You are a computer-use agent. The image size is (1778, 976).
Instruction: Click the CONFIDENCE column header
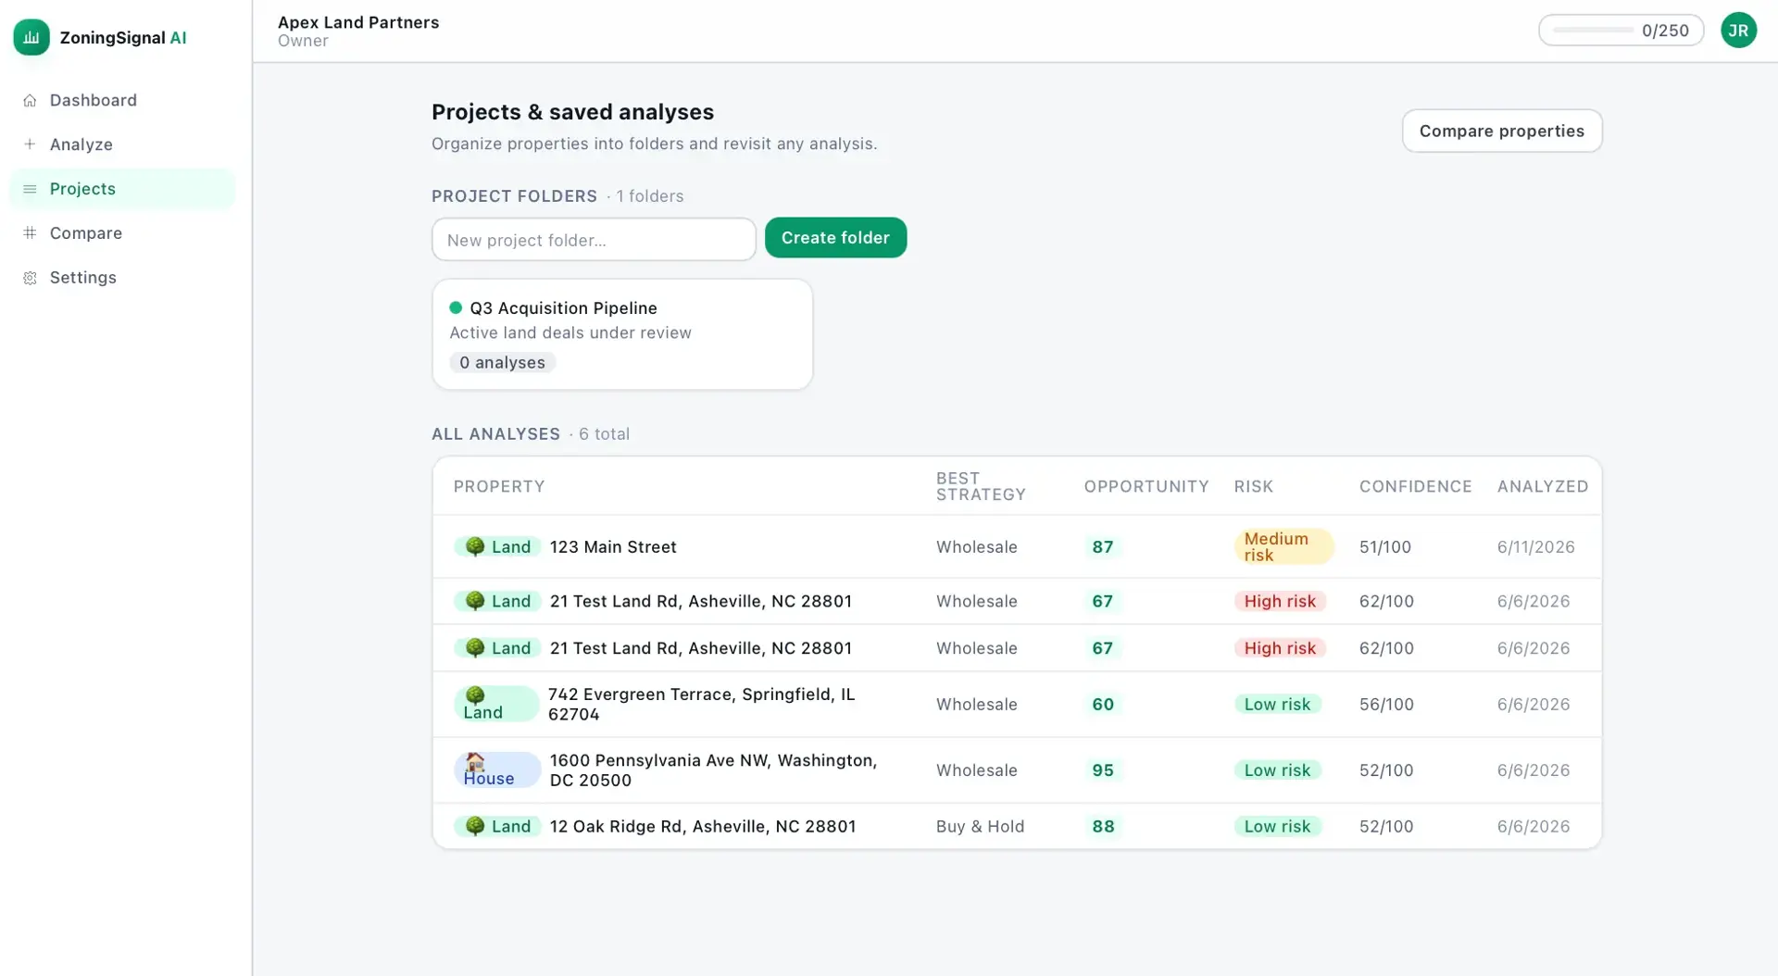point(1415,486)
